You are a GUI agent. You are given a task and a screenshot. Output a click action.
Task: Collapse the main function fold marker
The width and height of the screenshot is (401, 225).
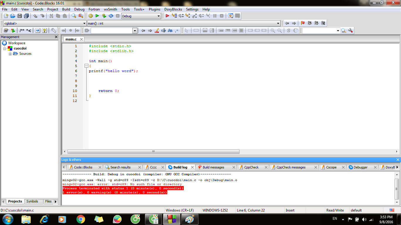(x=86, y=66)
